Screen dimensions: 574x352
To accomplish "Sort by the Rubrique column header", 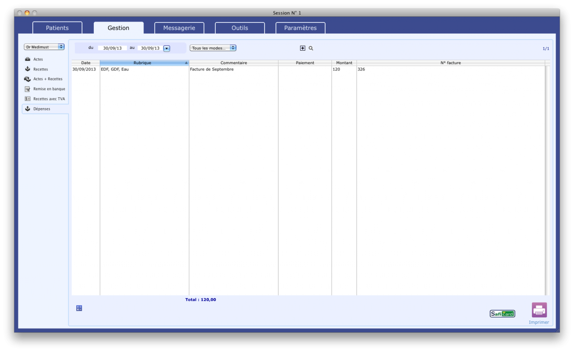I will (144, 63).
